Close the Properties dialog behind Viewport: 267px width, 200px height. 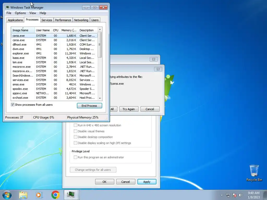[x=154, y=59]
